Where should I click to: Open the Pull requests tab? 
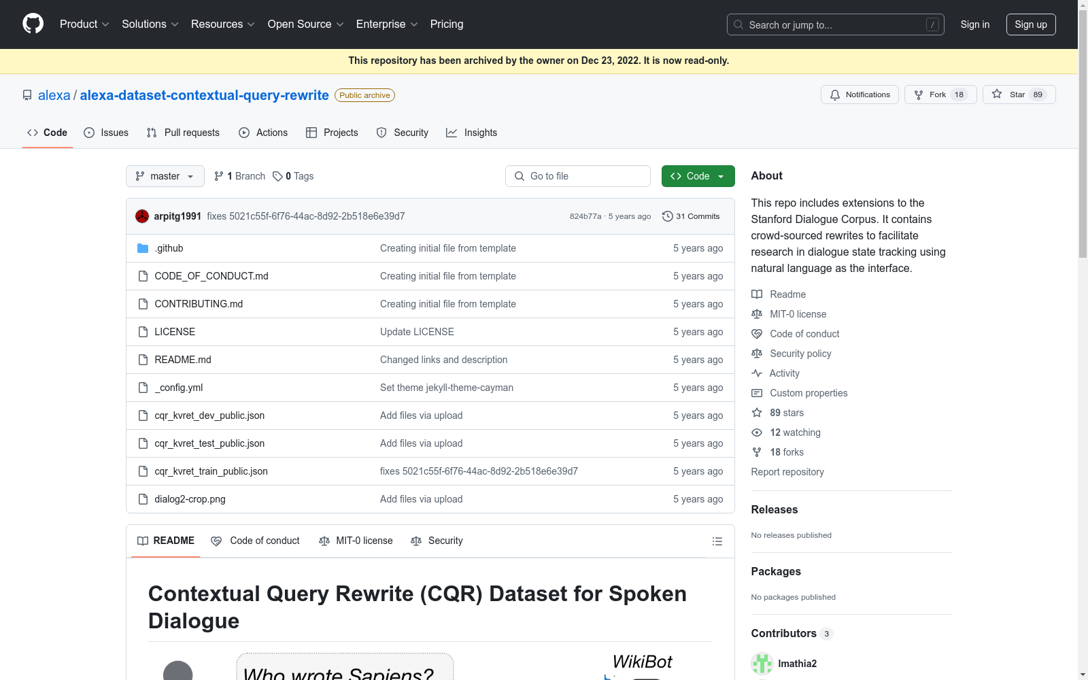[x=183, y=133]
